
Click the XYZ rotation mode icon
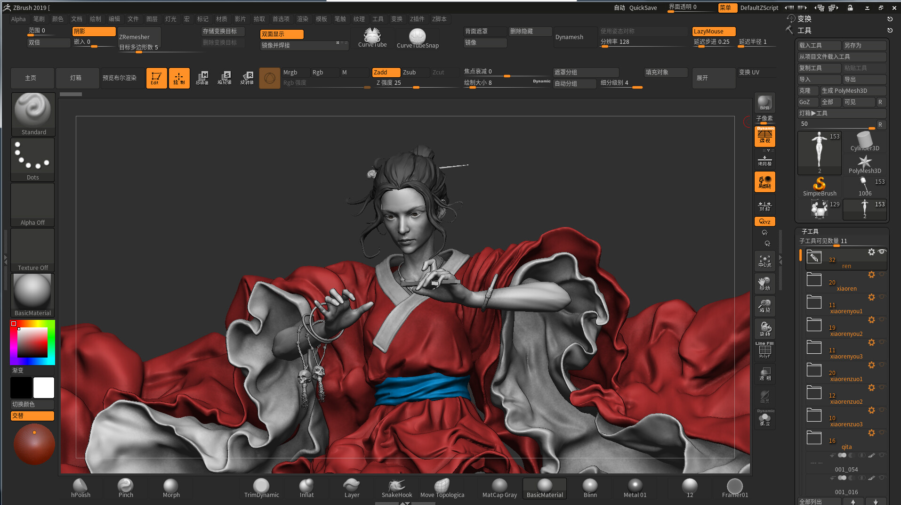[764, 221]
